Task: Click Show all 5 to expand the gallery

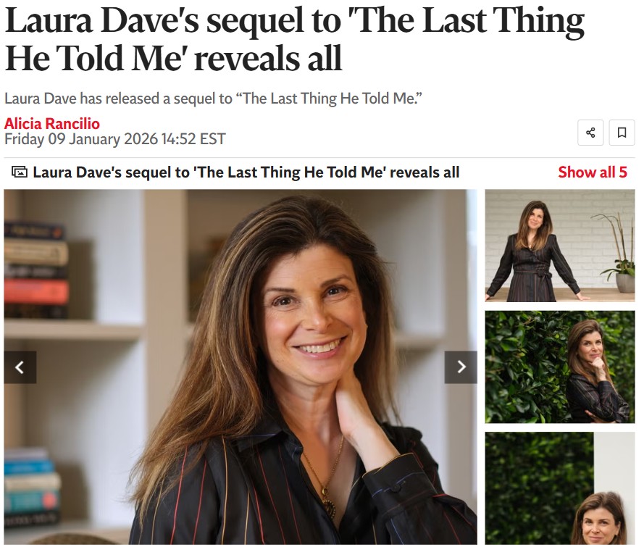Action: point(593,172)
